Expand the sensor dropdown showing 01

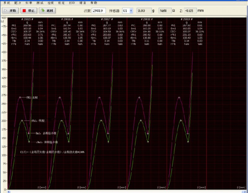coord(131,11)
